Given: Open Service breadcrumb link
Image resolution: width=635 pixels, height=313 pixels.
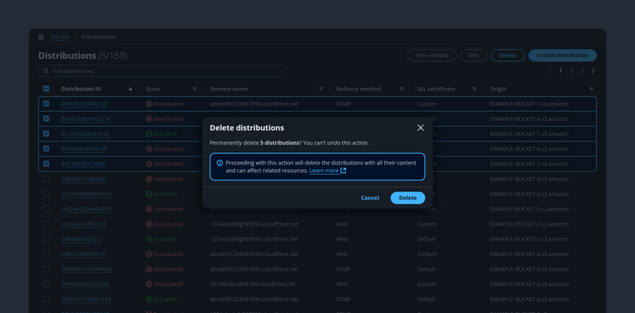Looking at the screenshot, I should click(60, 37).
